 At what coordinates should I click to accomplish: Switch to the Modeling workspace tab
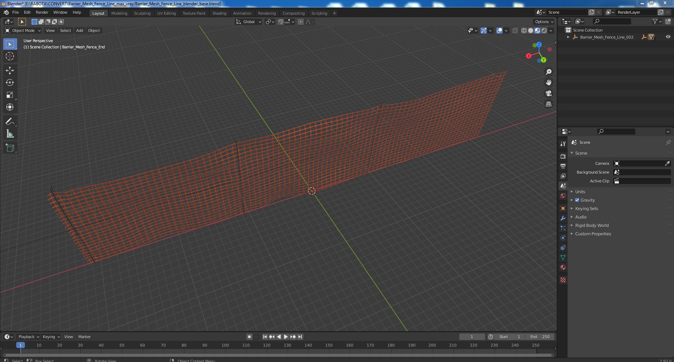click(x=119, y=13)
